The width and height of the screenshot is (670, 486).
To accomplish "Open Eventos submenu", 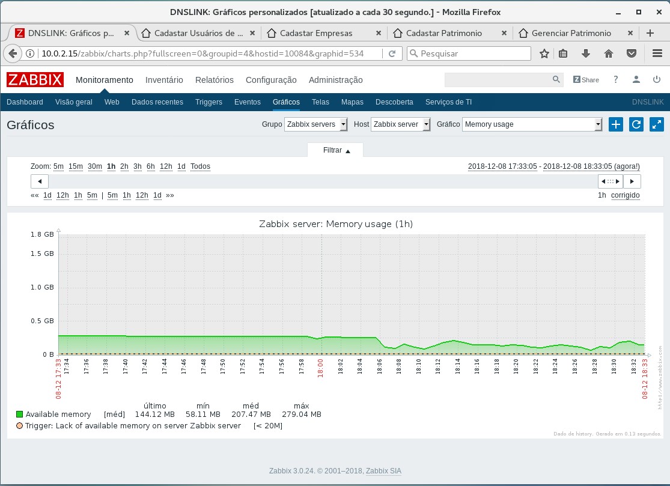I will pyautogui.click(x=248, y=102).
